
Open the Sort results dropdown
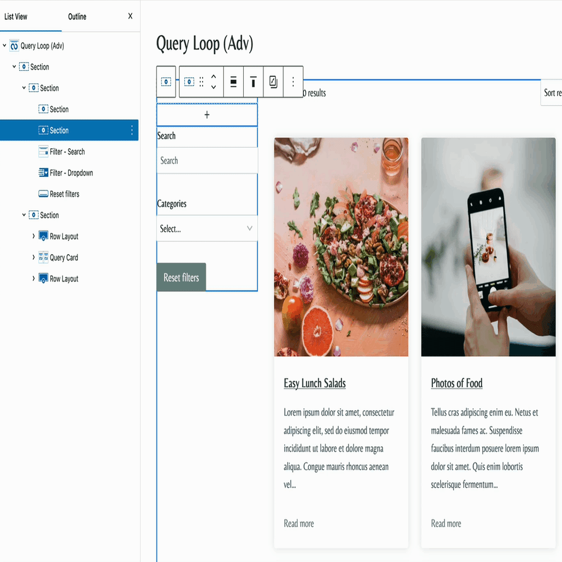(551, 93)
